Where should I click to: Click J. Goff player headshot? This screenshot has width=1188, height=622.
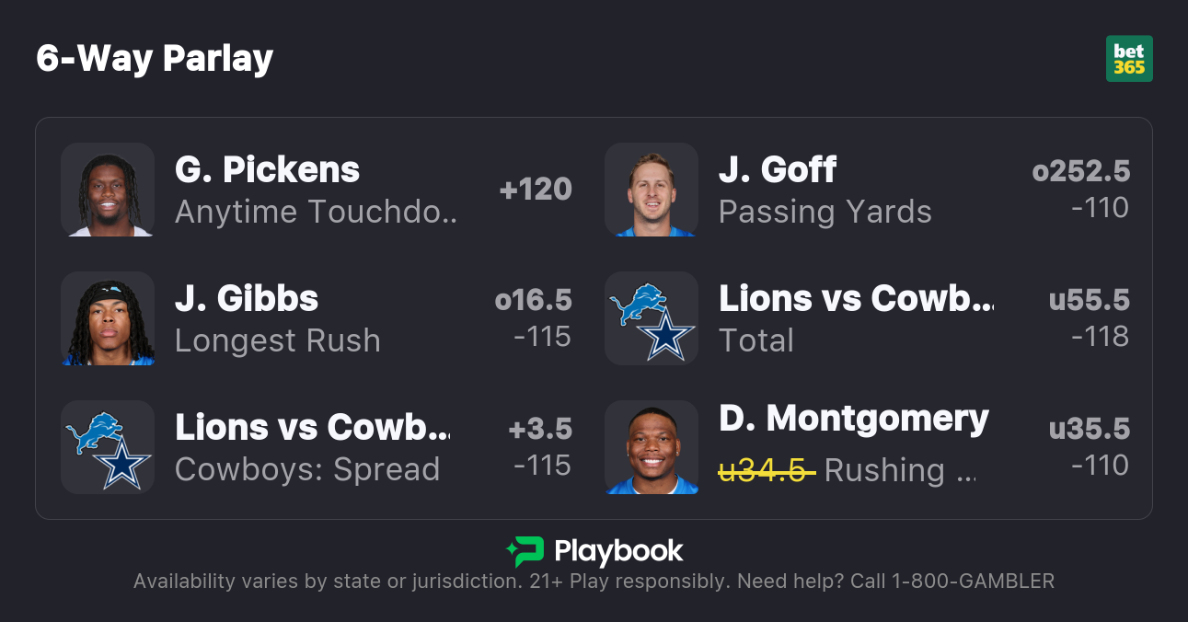[652, 190]
